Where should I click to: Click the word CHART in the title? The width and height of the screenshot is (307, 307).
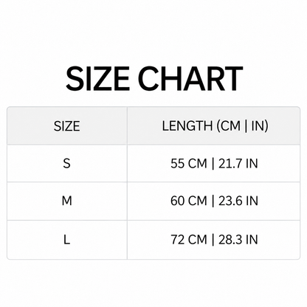[x=190, y=79]
